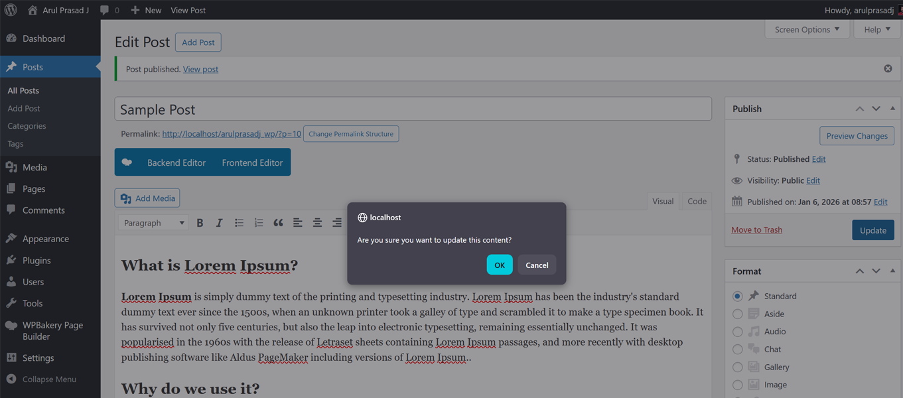Viewport: 903px width, 398px height.
Task: Click the Sample Post title field
Action: pos(413,109)
